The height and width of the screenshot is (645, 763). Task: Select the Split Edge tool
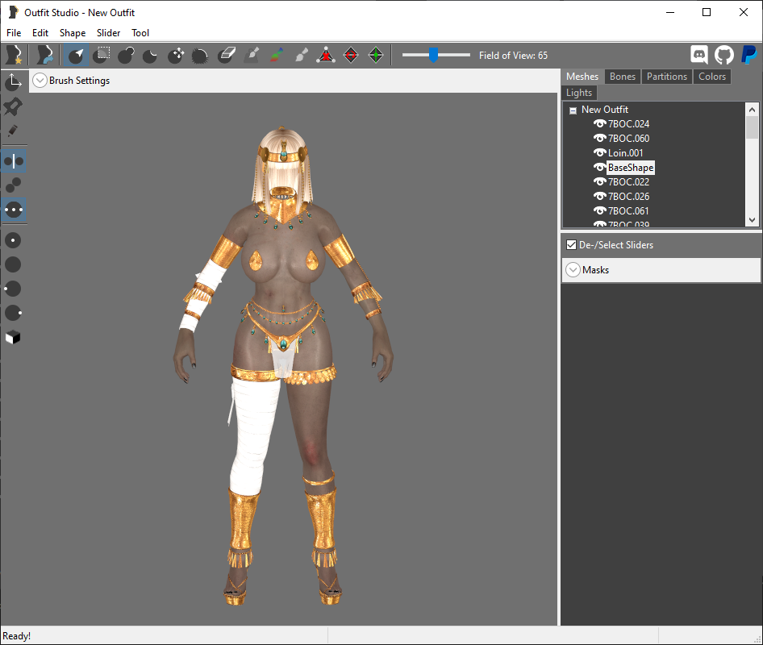(x=376, y=55)
